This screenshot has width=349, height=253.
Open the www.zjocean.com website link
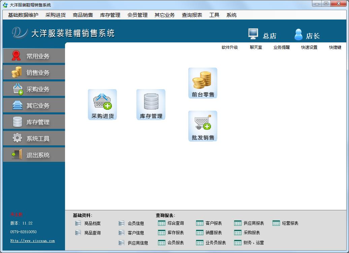pyautogui.click(x=32, y=241)
